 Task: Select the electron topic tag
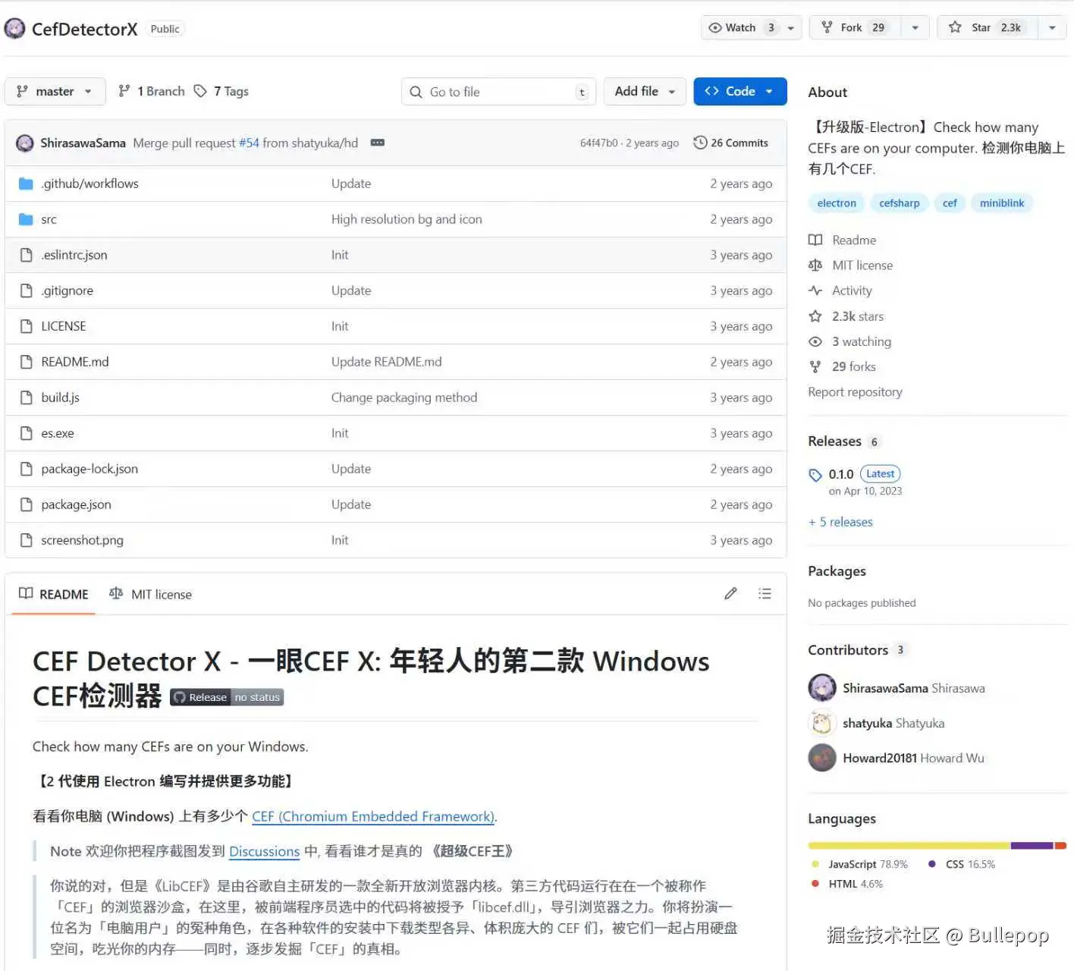coord(836,203)
